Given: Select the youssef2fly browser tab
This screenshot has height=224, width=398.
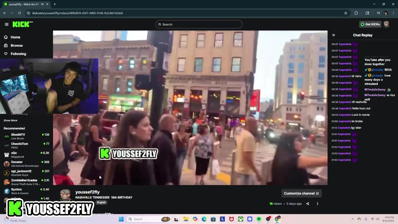Looking at the screenshot, I should [26, 4].
